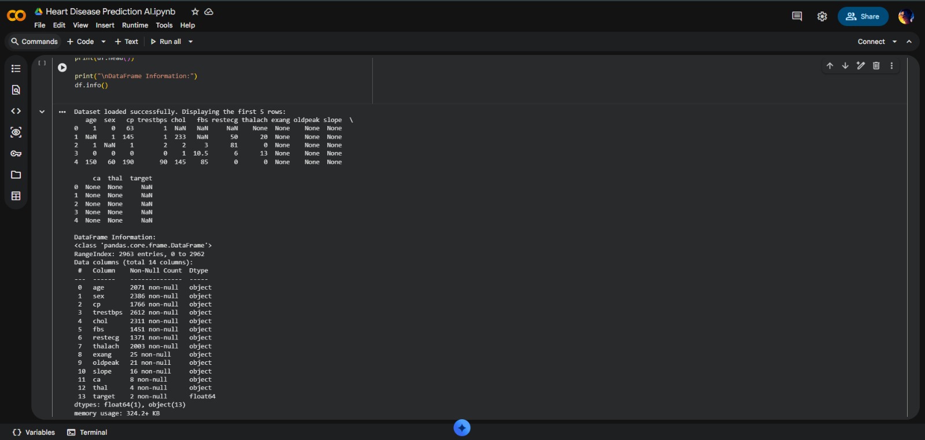Screen dimensions: 925x440
Task: Open the Runtime menu
Action: coord(135,25)
